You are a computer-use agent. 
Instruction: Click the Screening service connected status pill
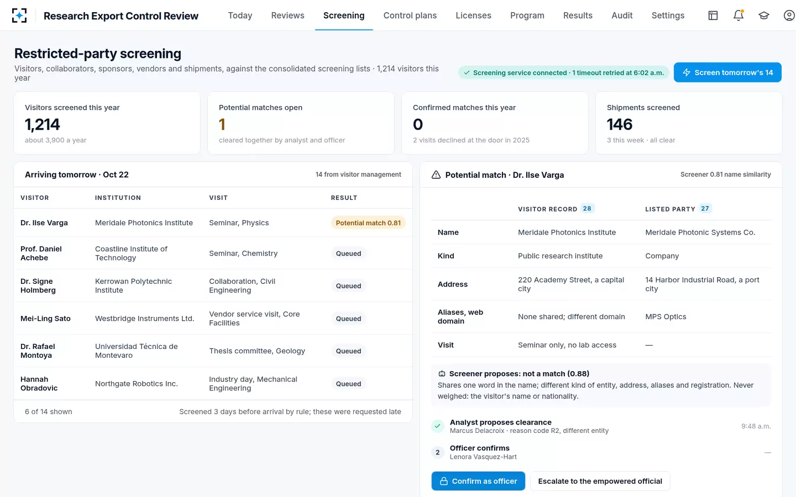564,72
